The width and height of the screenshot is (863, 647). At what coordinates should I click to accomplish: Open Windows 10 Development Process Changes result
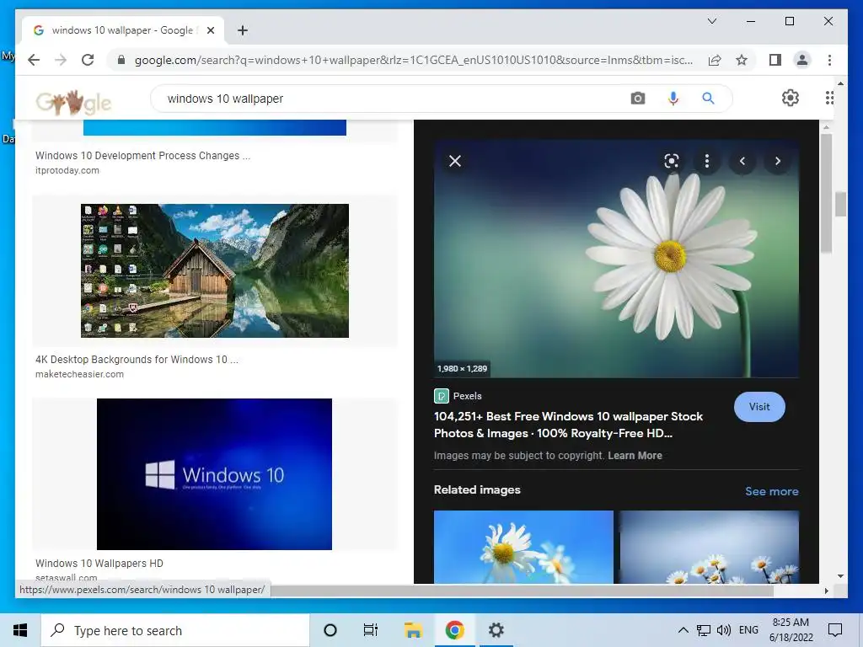[143, 156]
